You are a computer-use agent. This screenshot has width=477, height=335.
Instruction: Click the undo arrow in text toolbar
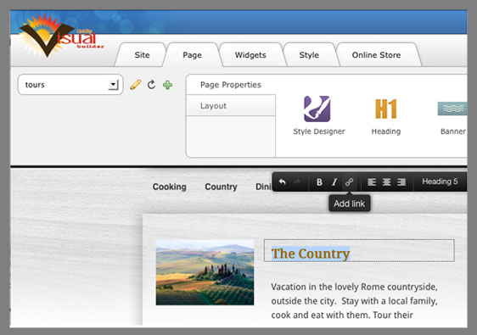tap(283, 181)
